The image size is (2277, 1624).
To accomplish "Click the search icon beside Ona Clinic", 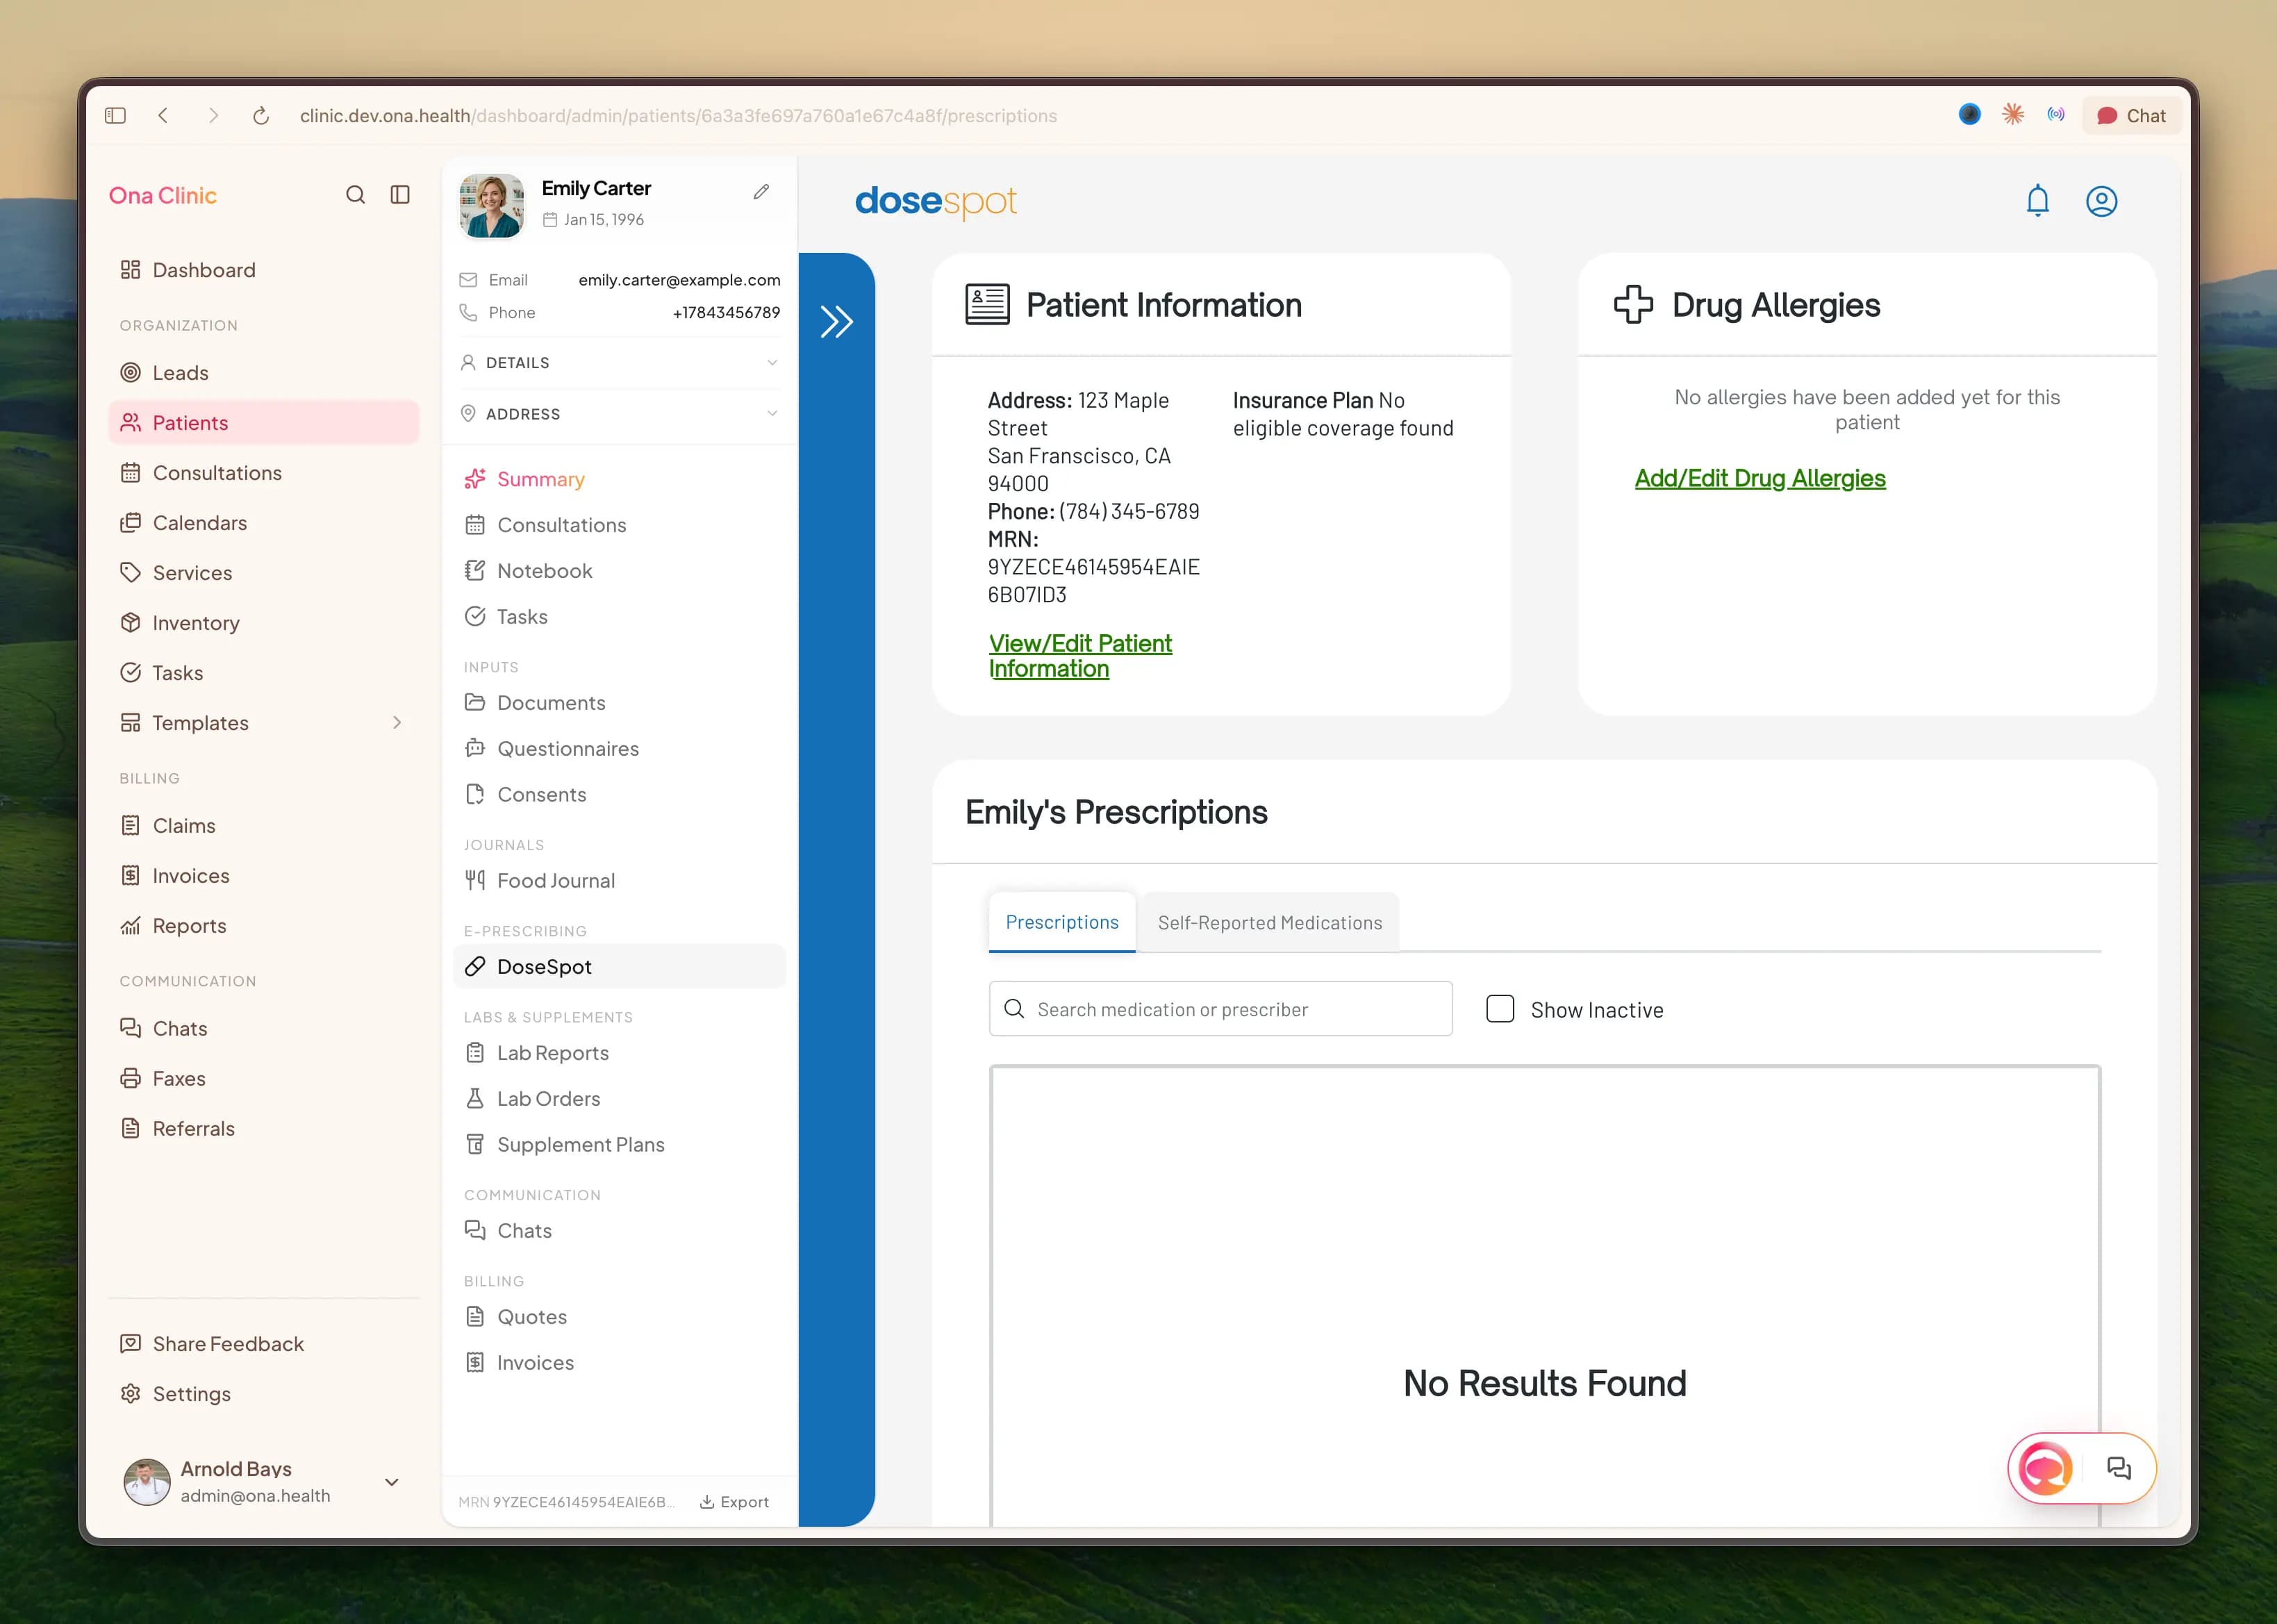I will click(355, 195).
